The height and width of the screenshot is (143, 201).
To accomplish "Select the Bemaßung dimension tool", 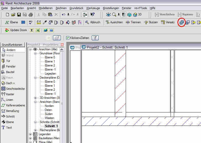I will click(10, 111).
